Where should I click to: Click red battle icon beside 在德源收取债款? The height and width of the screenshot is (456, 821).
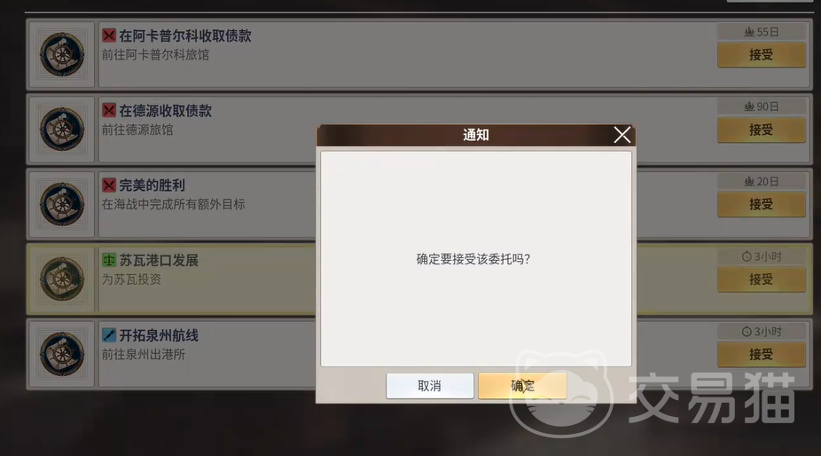[109, 111]
